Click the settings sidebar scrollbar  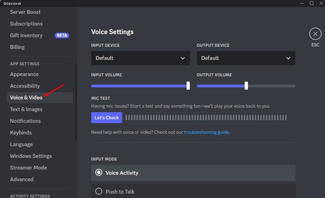tap(76, 102)
